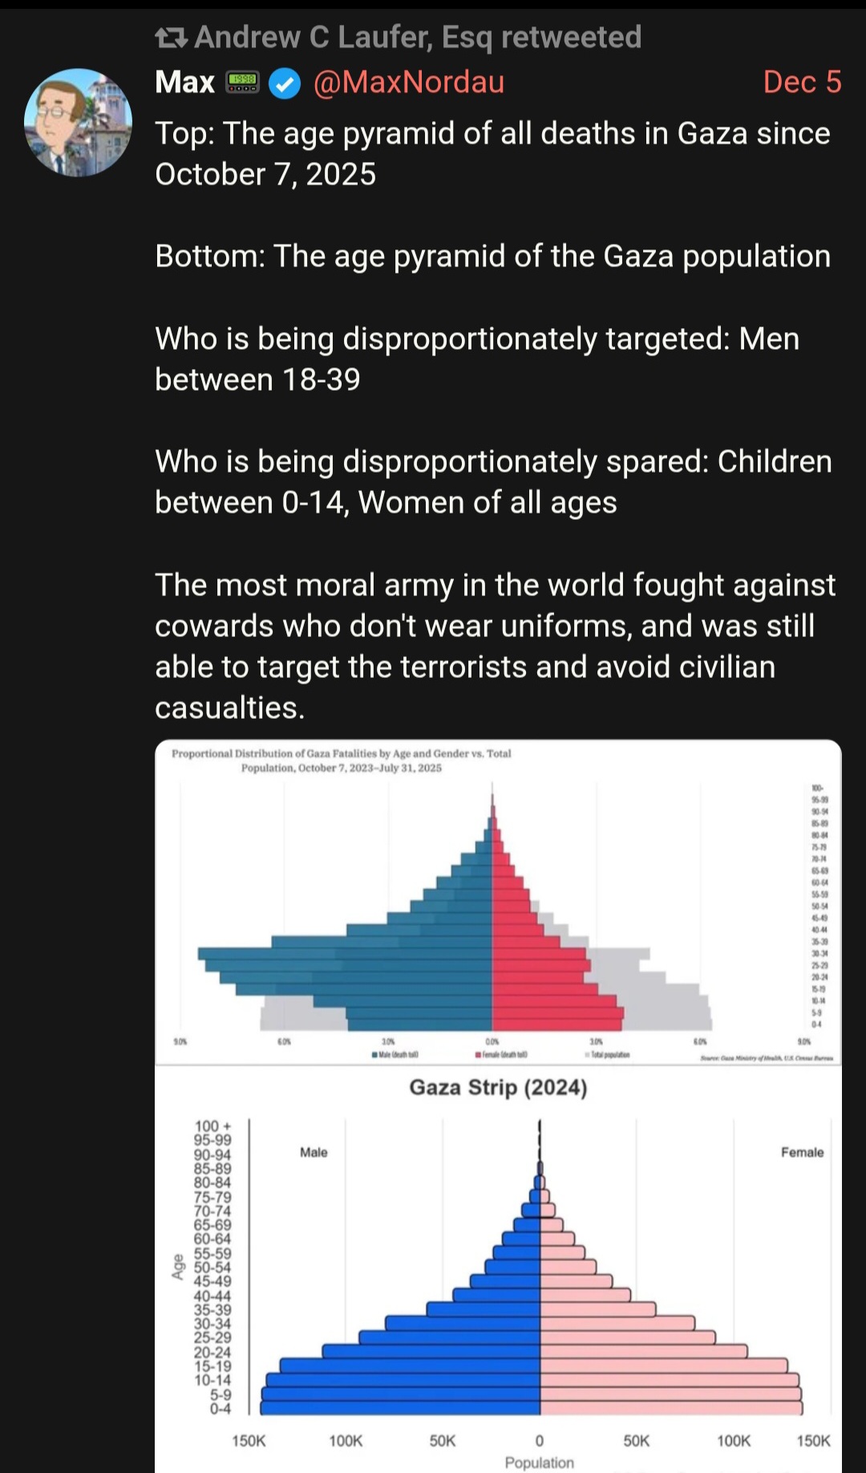
Task: Tap the blue verified checkmark badge
Action: tap(284, 83)
